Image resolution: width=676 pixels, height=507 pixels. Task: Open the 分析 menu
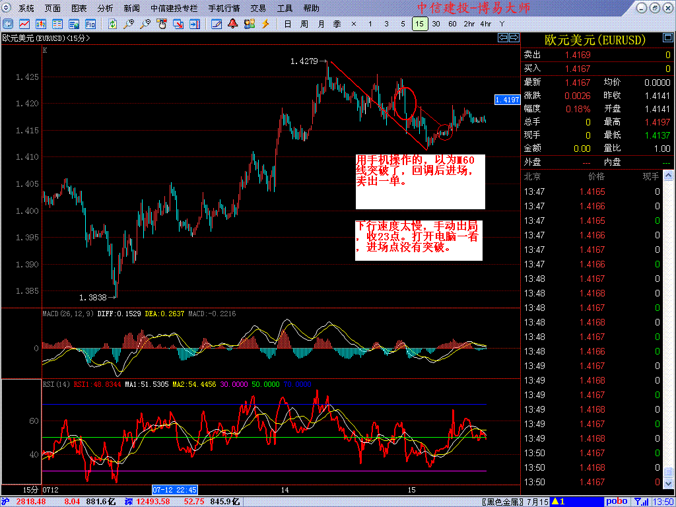pyautogui.click(x=105, y=8)
